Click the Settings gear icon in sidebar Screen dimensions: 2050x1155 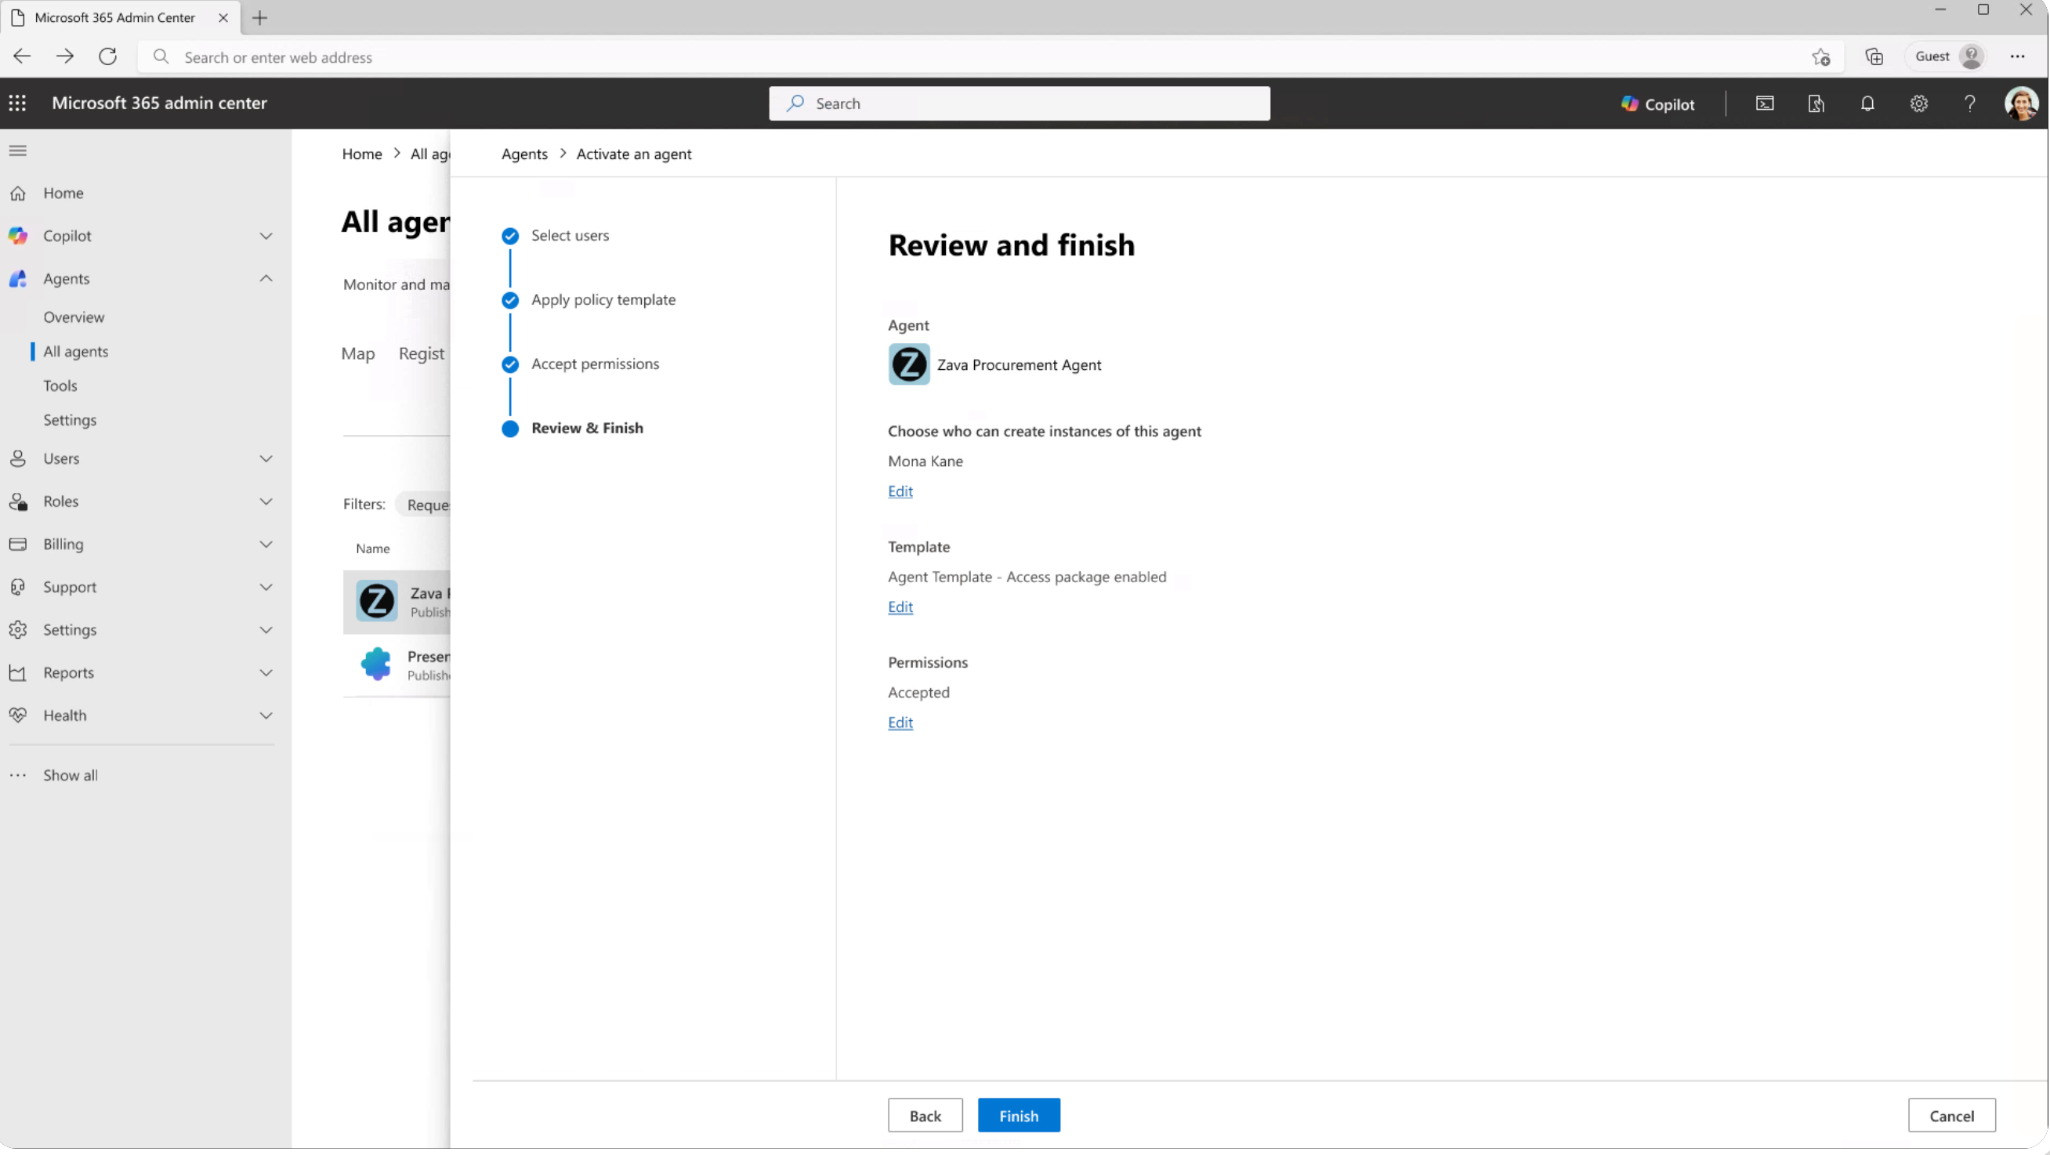(17, 630)
